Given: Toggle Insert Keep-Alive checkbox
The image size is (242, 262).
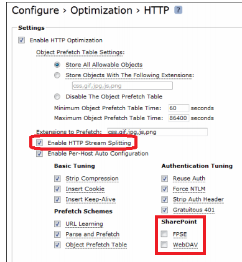Looking at the screenshot, I should pyautogui.click(x=57, y=199).
